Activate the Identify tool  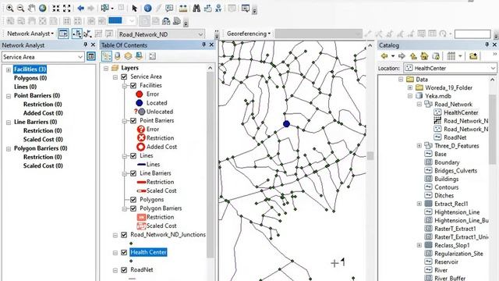147,9
